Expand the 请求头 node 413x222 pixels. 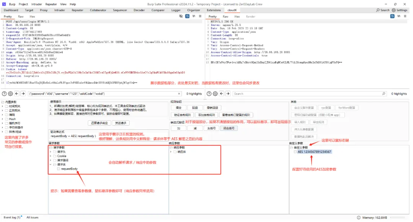click(50, 151)
